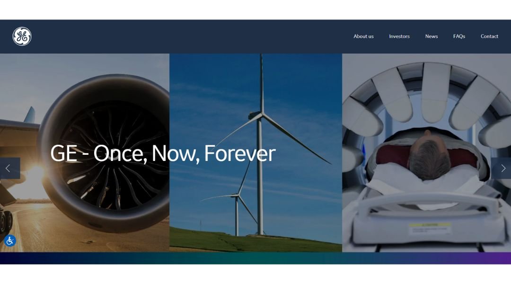The image size is (511, 284).
Task: Open the About us page
Action: tap(363, 36)
